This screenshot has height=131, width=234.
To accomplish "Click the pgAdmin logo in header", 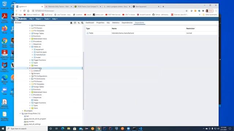I will pyautogui.click(x=21, y=19).
